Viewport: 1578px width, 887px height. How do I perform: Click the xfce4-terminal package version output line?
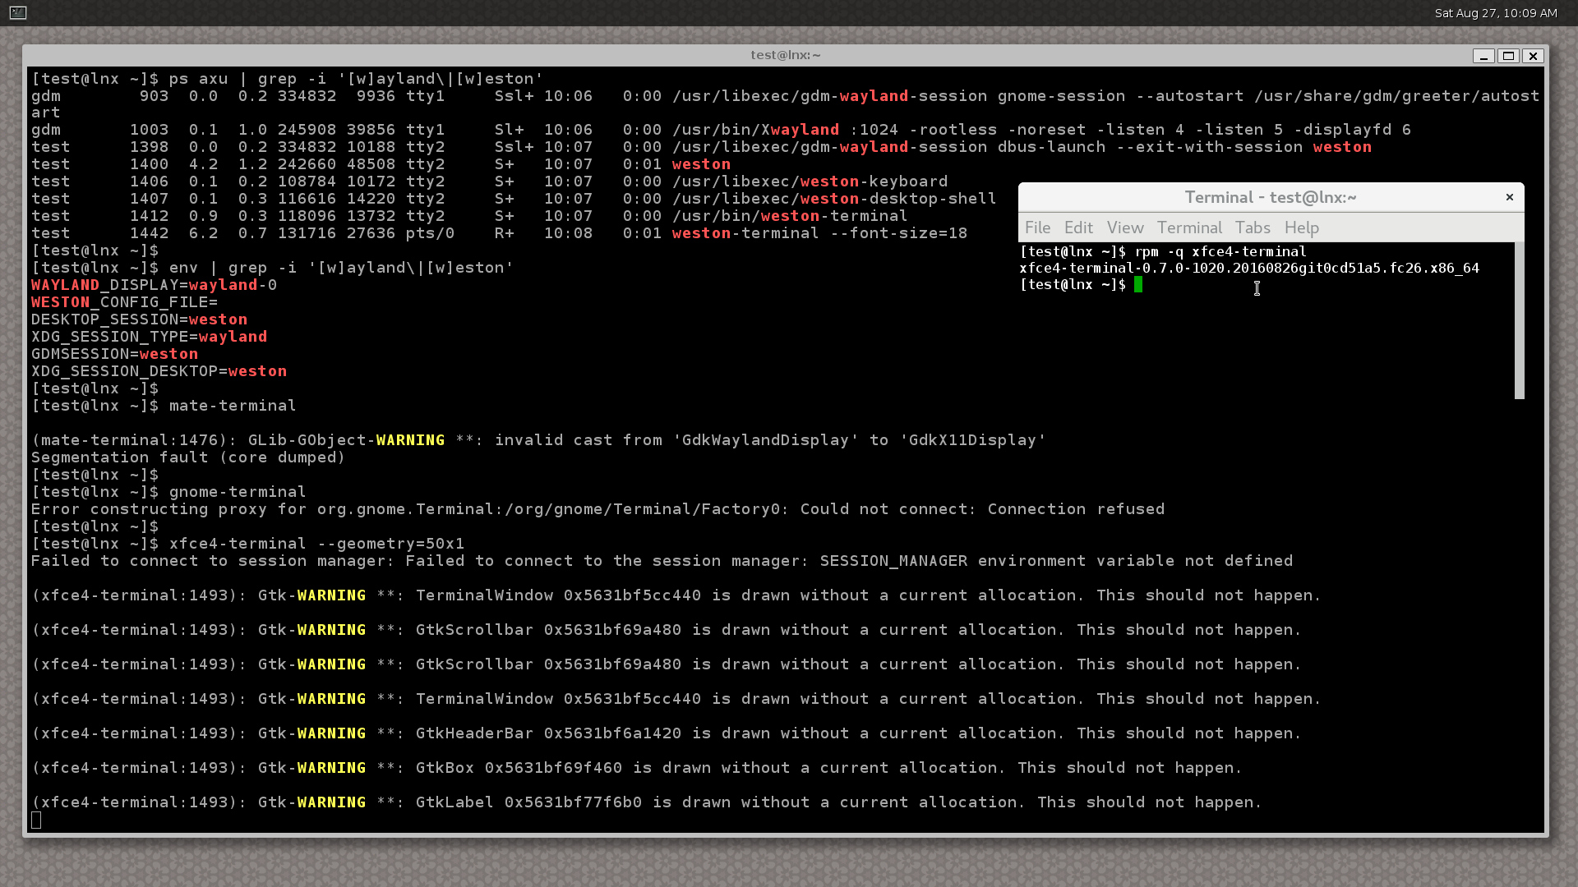coord(1248,268)
